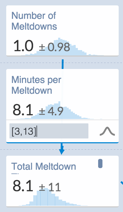Click the 1.0 mean value
The width and height of the screenshot is (123, 212).
(23, 46)
